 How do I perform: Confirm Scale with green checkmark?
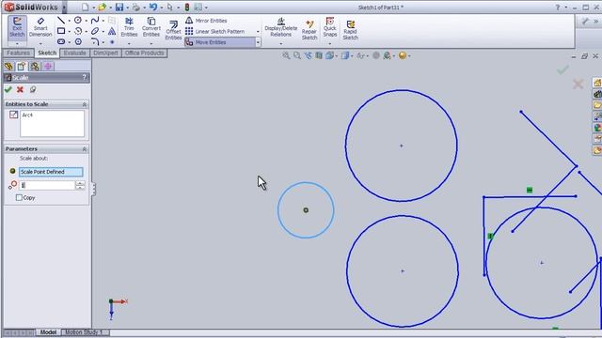point(8,90)
